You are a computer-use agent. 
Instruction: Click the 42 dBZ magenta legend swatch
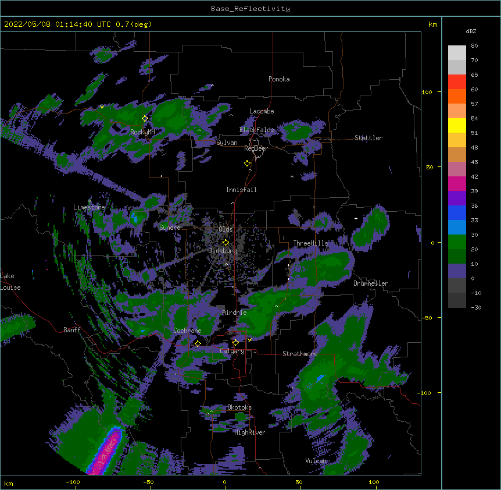coord(457,183)
